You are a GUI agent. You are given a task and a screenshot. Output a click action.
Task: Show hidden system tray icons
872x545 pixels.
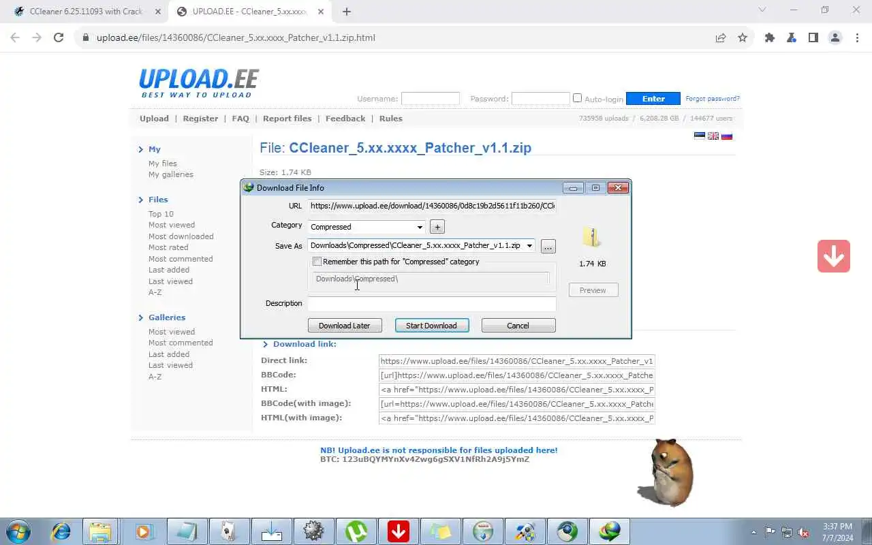753,532
